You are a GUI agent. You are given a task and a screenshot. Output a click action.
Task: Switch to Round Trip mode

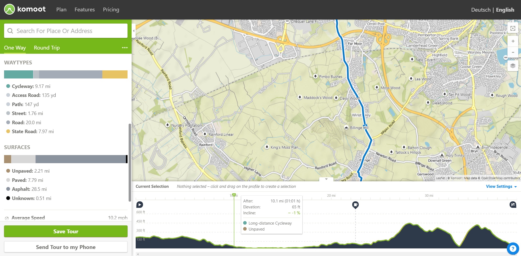pyautogui.click(x=47, y=48)
